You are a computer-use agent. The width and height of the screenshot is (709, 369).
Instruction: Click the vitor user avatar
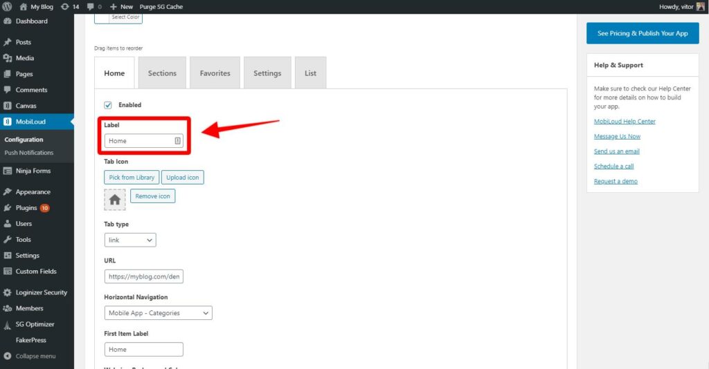click(701, 7)
